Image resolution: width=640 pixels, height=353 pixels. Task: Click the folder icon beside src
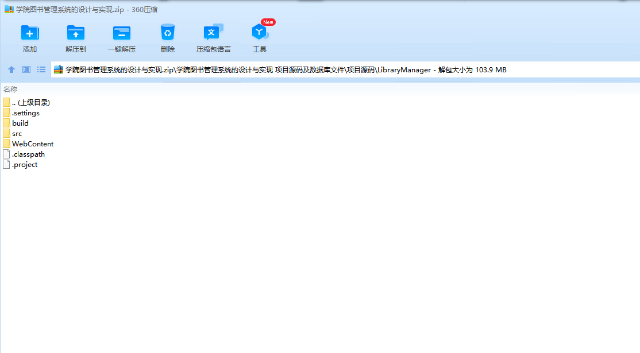pyautogui.click(x=6, y=134)
